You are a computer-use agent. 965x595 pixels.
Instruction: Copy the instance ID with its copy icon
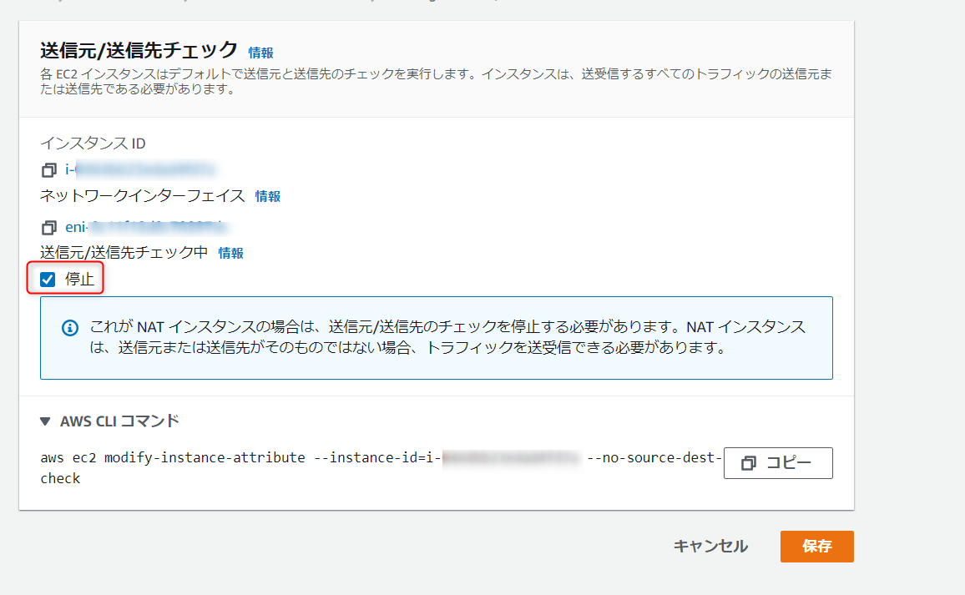tap(48, 170)
